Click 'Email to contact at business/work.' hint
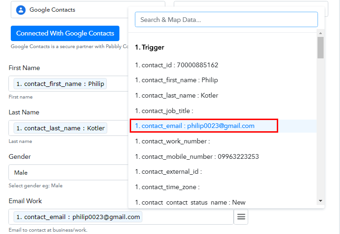340x234 pixels. pyautogui.click(x=48, y=230)
